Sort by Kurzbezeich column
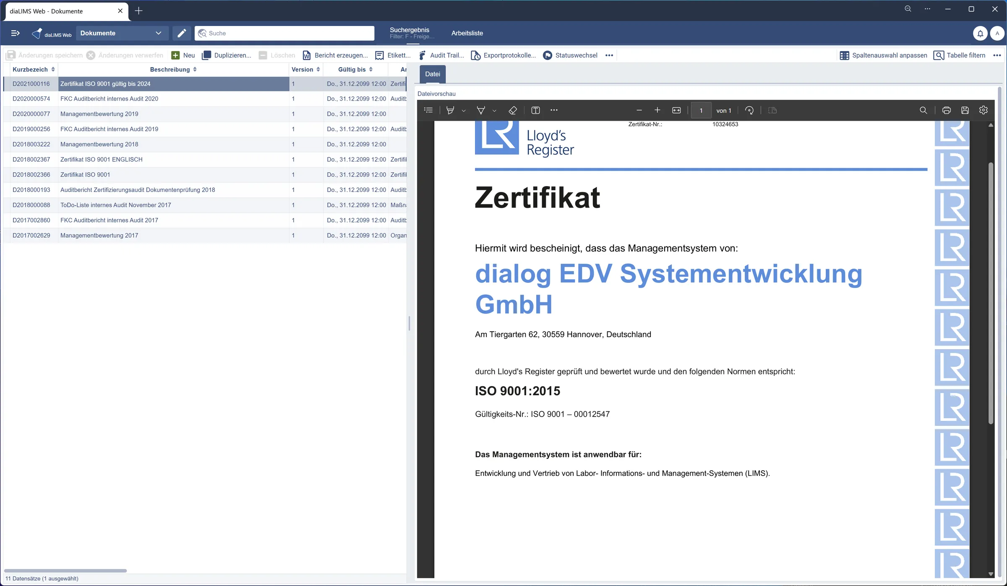Viewport: 1007px width, 586px height. 53,70
